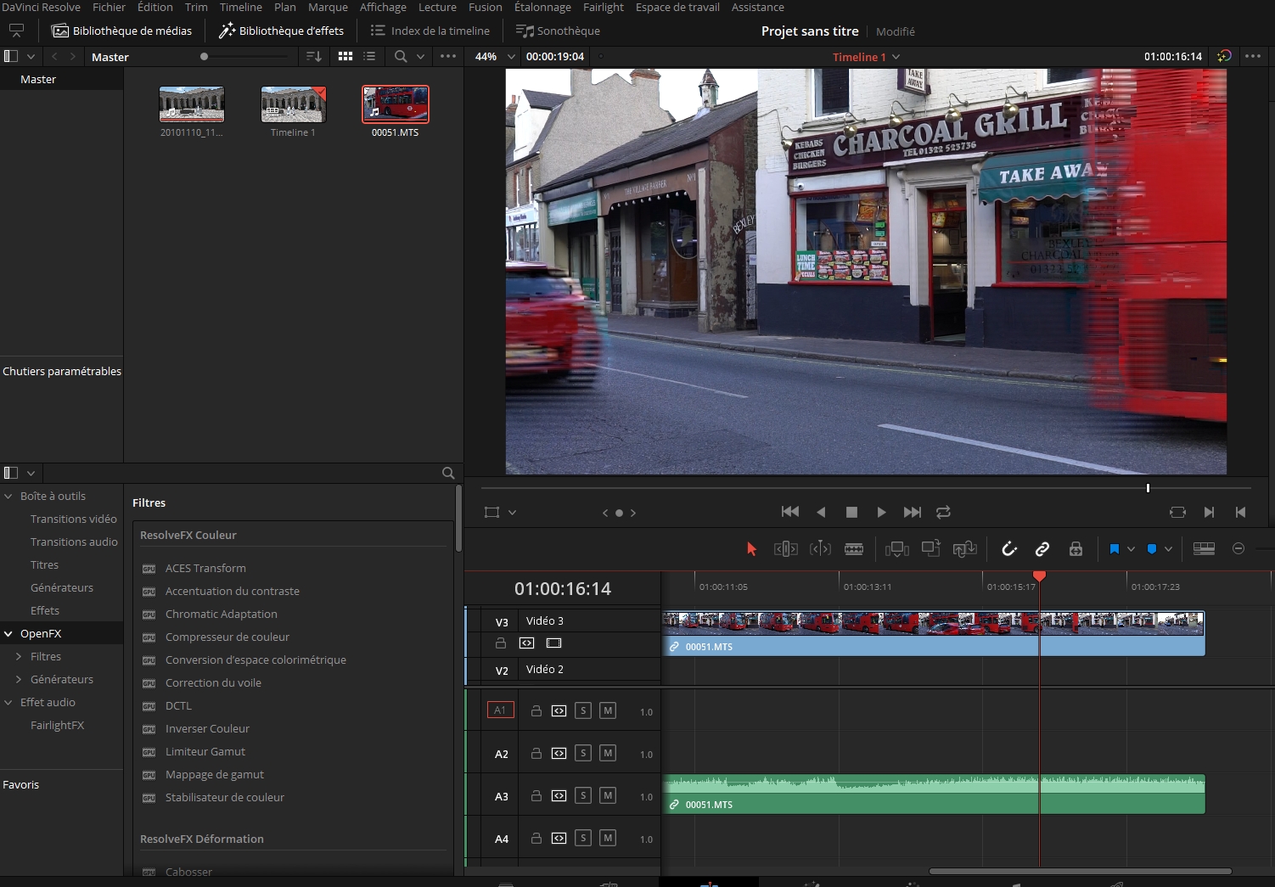Open timeline view options icon

click(x=1204, y=549)
